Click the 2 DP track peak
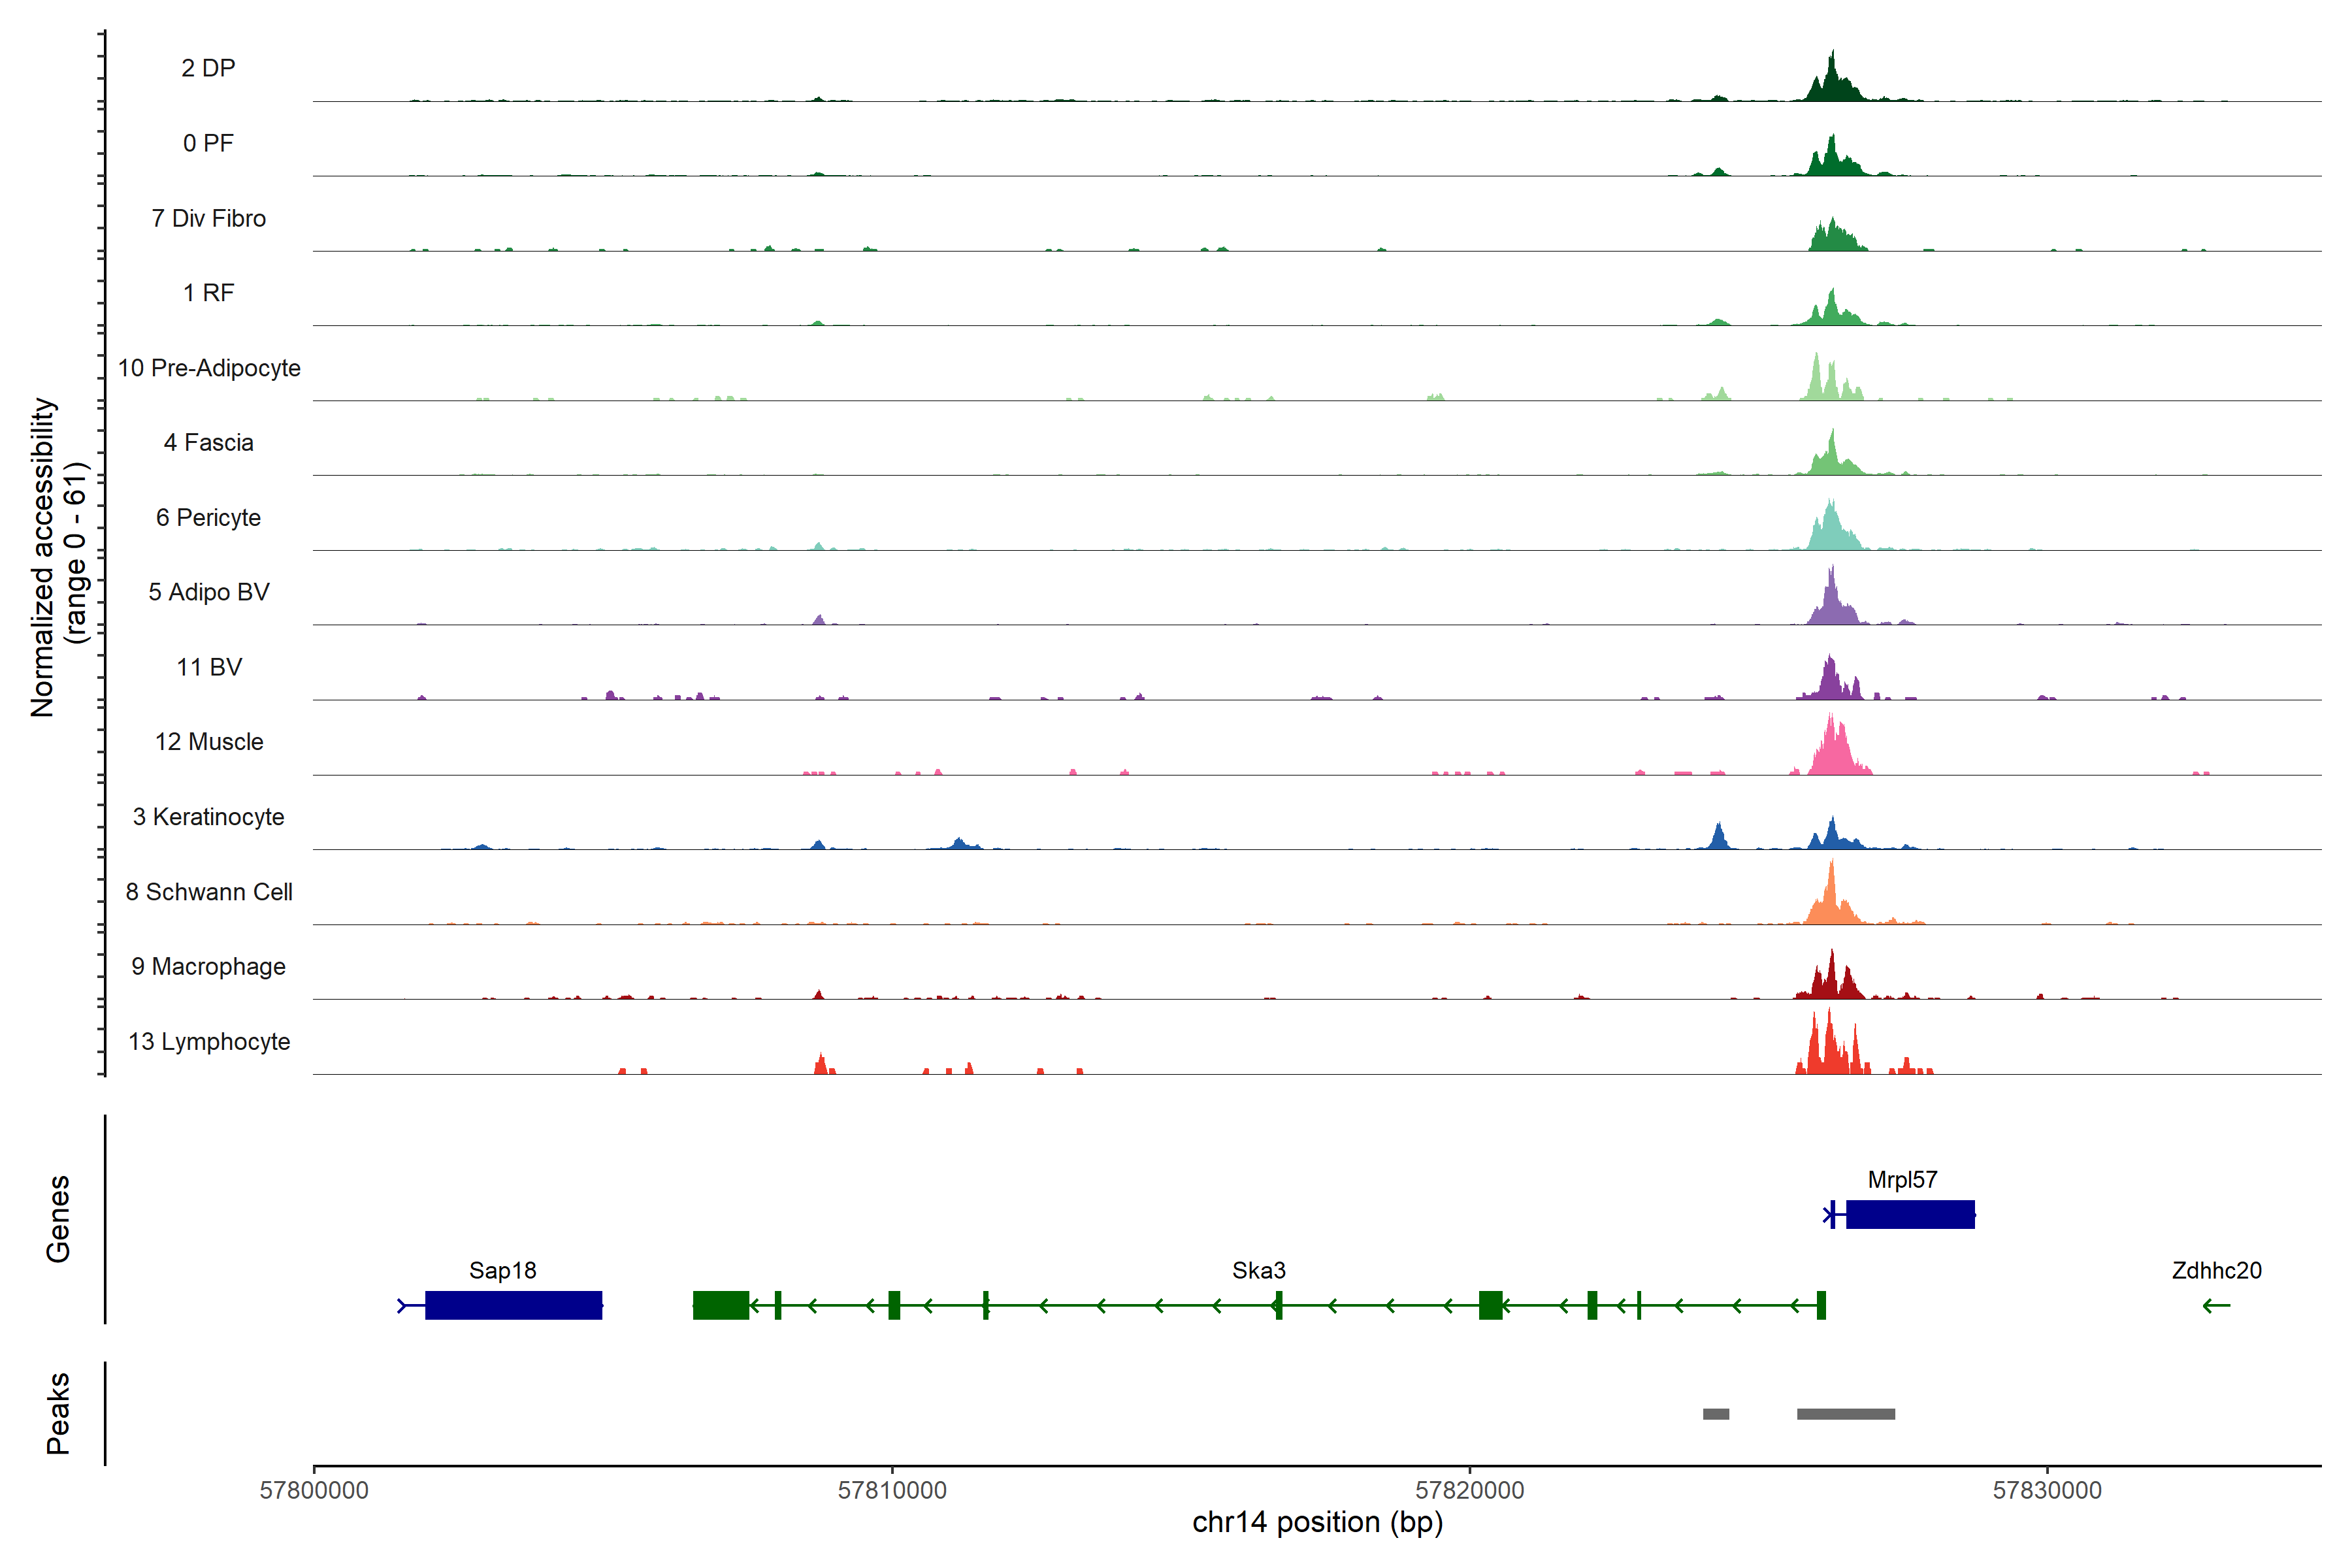Screen dimensions: 2352x1568 coord(1832,85)
